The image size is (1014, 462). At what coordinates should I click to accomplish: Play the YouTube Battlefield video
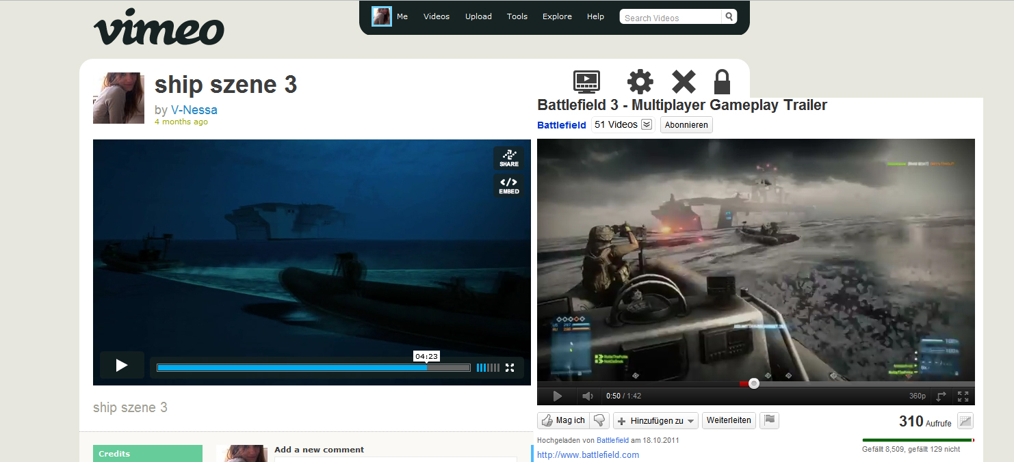tap(557, 396)
